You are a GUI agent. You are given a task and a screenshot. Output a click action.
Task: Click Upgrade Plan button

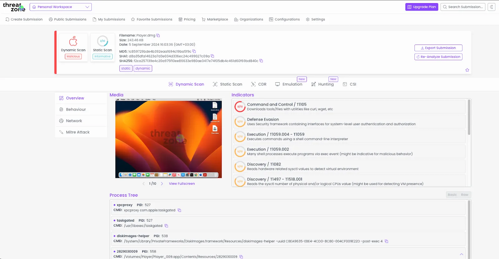pyautogui.click(x=422, y=7)
